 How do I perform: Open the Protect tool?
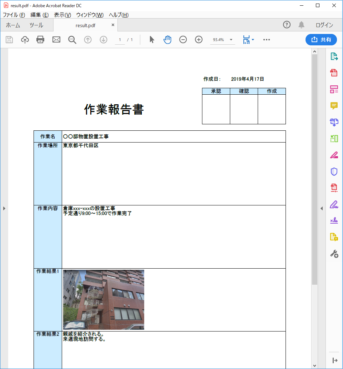(334, 172)
